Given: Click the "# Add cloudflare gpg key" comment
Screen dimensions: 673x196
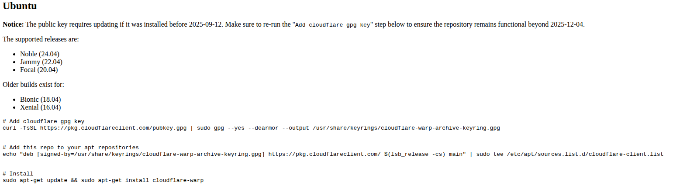Looking at the screenshot, I should click(43, 121).
